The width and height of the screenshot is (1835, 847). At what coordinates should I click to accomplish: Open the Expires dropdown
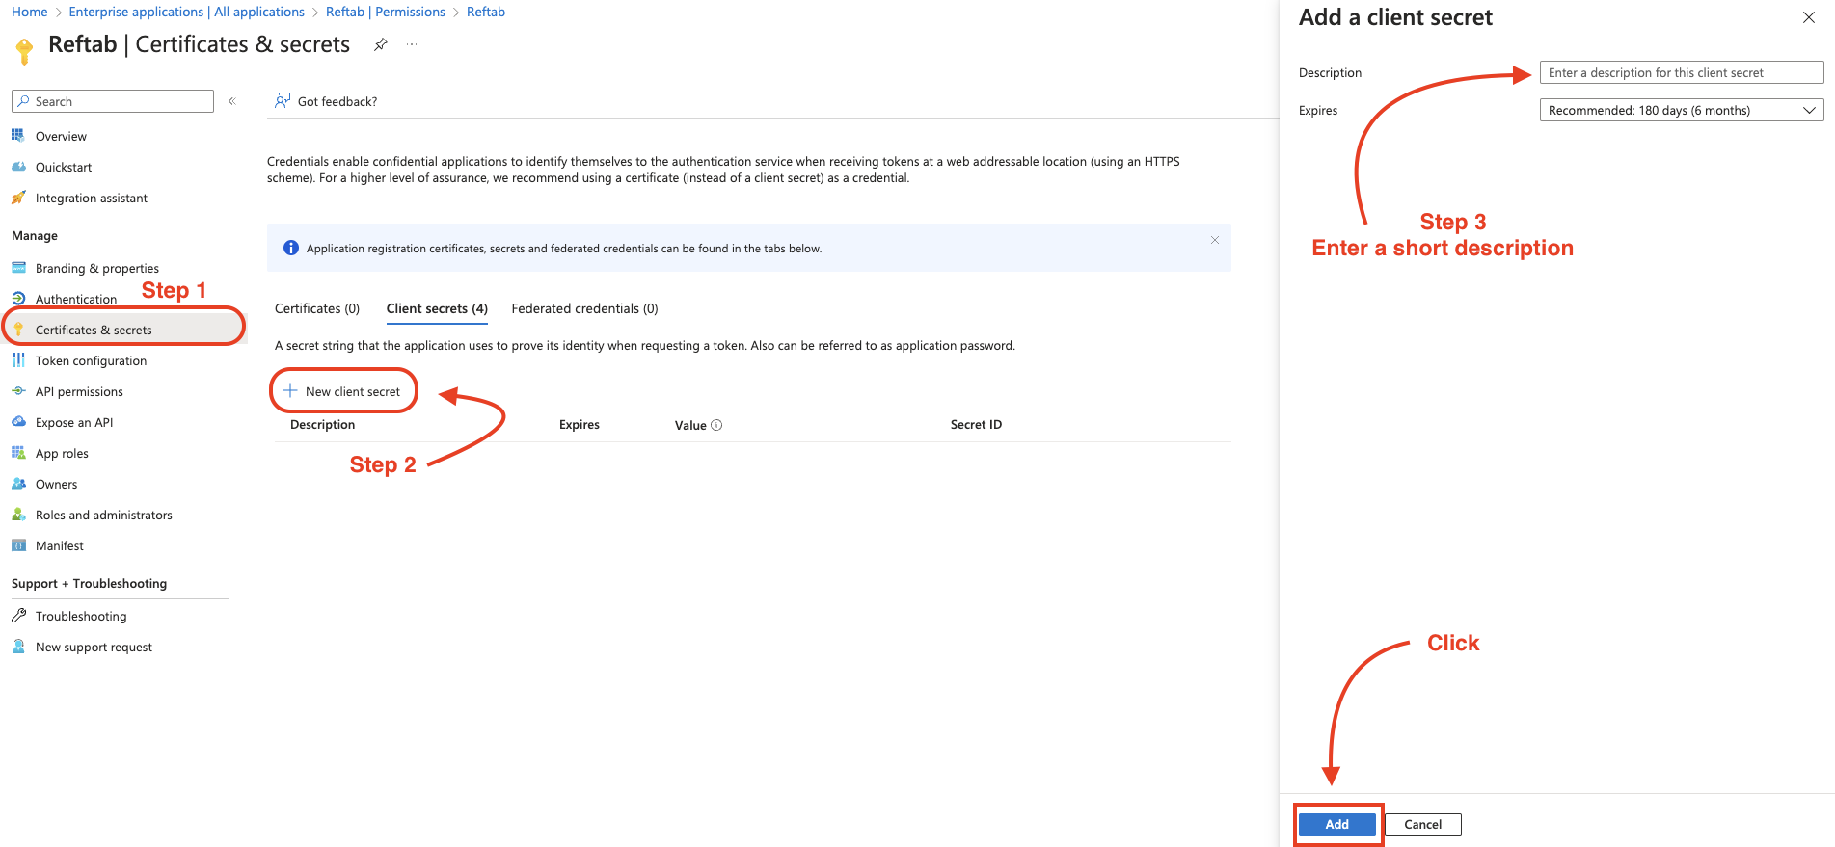click(1682, 111)
